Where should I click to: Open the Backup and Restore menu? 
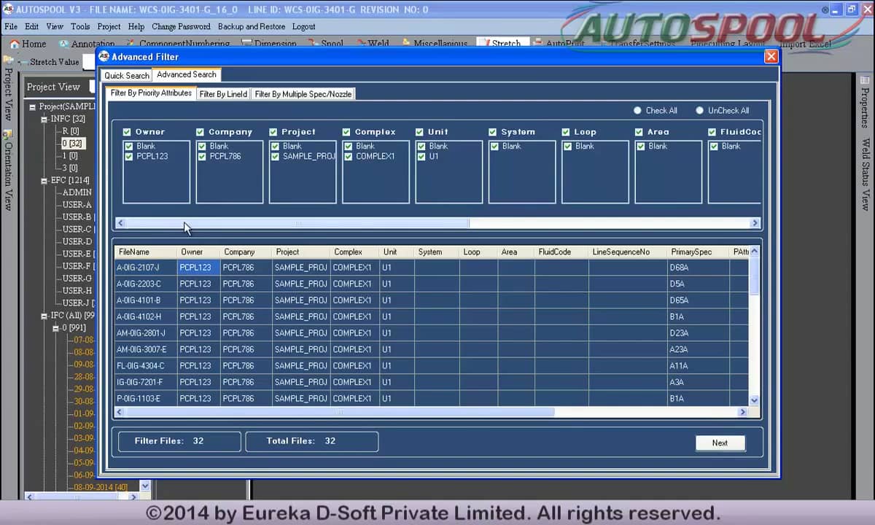pyautogui.click(x=252, y=26)
